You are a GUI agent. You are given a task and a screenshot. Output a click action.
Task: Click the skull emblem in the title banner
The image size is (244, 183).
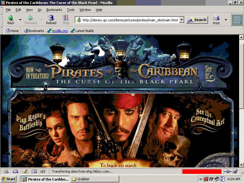[120, 70]
